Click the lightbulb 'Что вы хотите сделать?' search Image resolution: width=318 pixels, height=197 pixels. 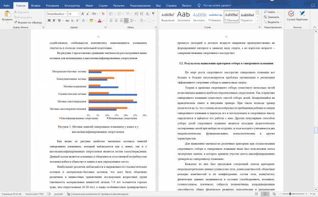point(214,5)
